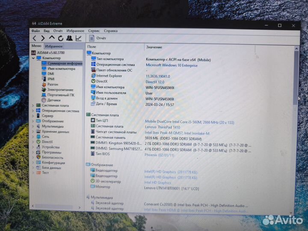This screenshot has width=308, height=231.
Task: Select the IPMI tree item
Action: pos(51,79)
